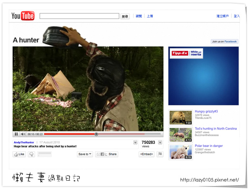This screenshot has width=252, height=189.
Task: Click the dislike thumbs-down icon
Action: tap(31, 154)
